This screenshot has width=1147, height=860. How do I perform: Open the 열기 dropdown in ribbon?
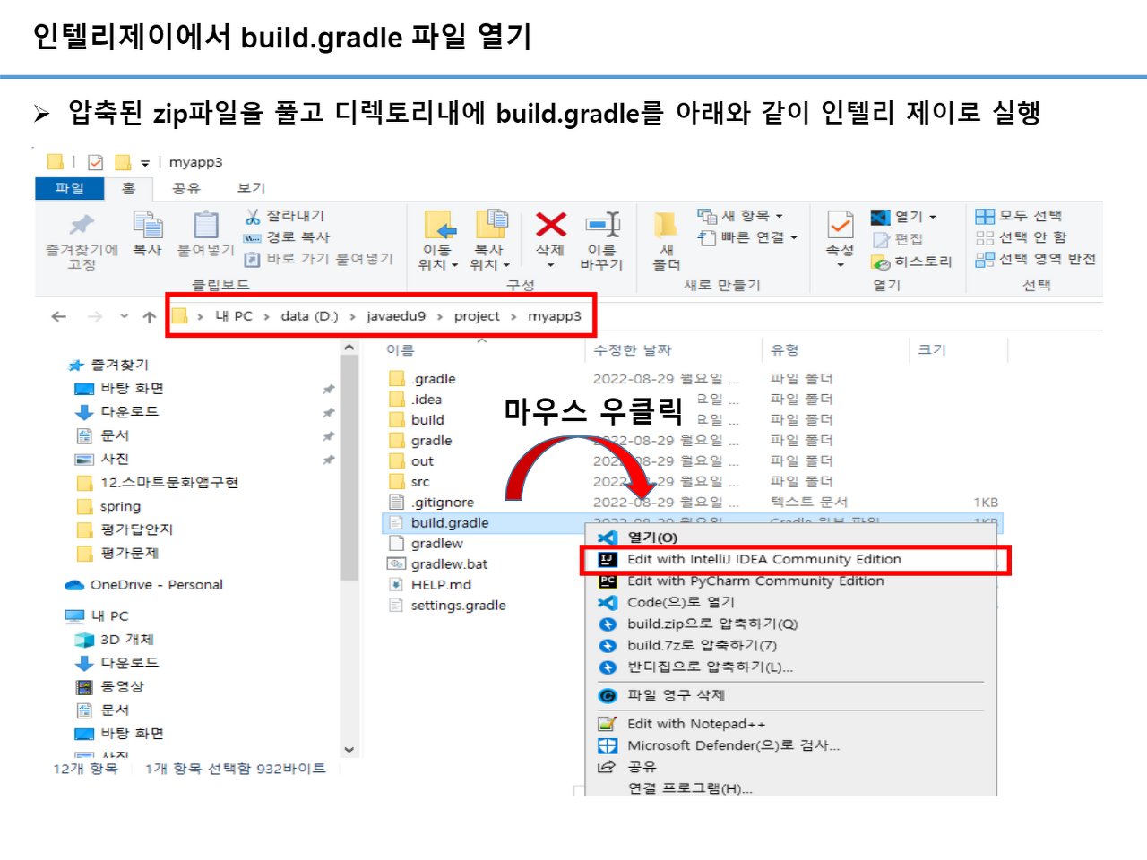point(904,217)
